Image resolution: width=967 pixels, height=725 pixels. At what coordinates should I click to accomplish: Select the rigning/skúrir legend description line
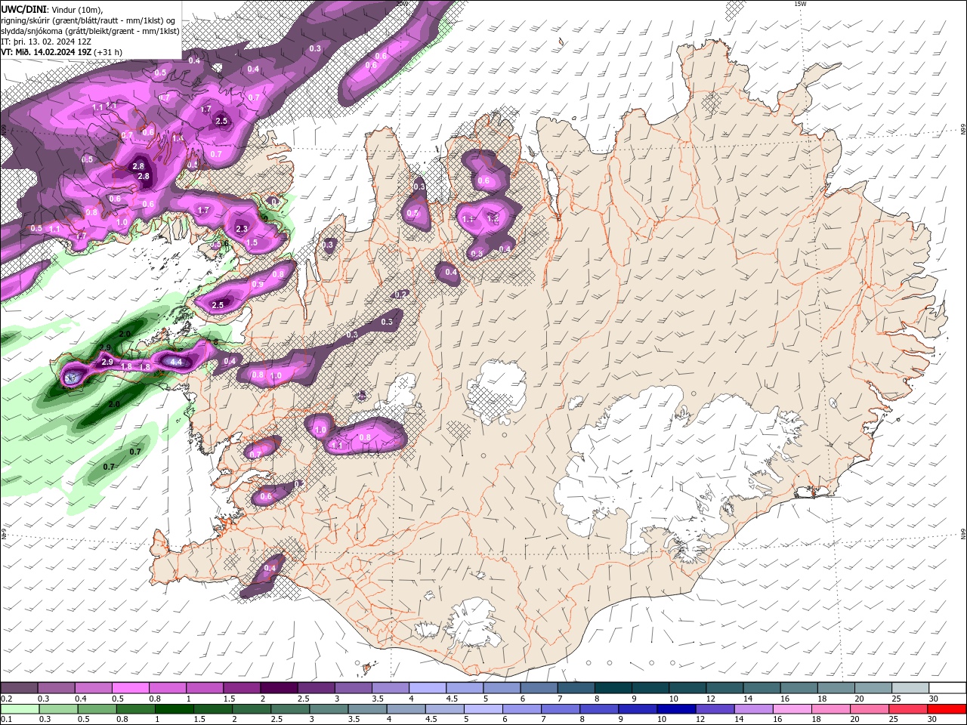(89, 20)
